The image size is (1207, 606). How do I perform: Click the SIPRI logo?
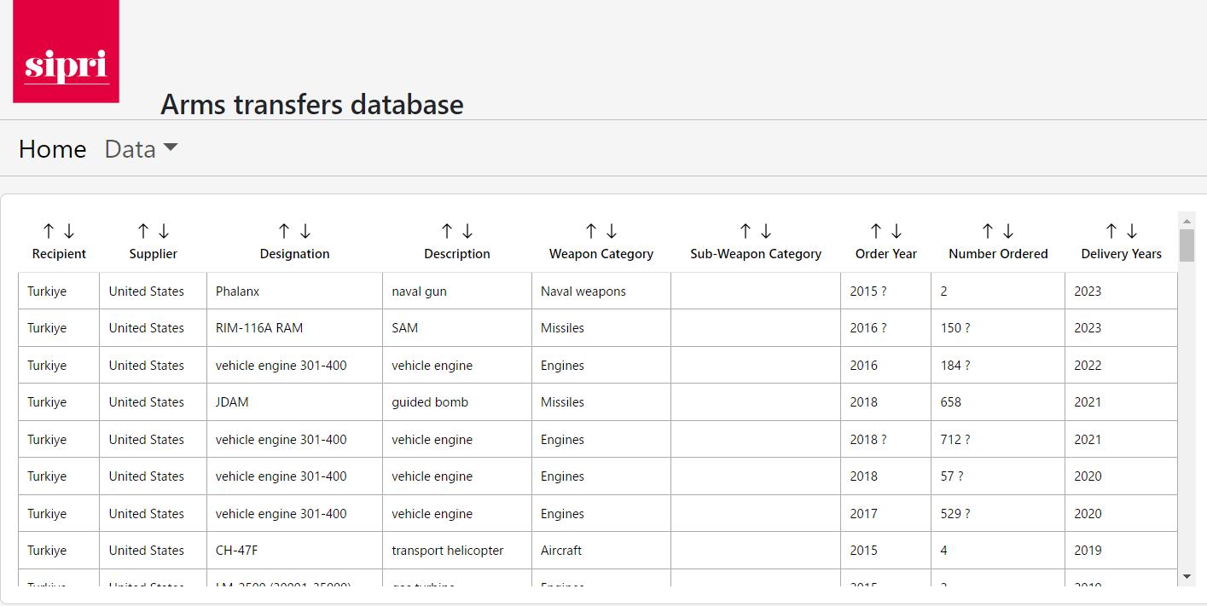point(66,52)
